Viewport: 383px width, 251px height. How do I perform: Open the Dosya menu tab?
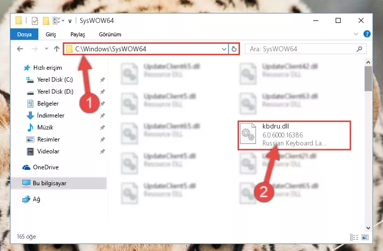(24, 34)
